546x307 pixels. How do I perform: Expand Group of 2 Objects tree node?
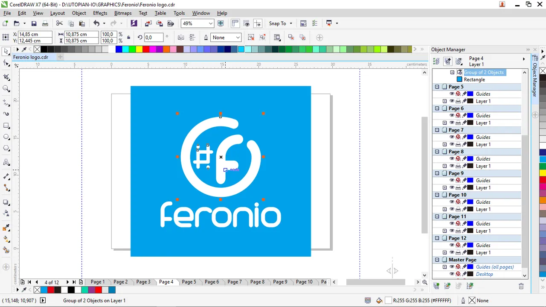click(x=452, y=73)
